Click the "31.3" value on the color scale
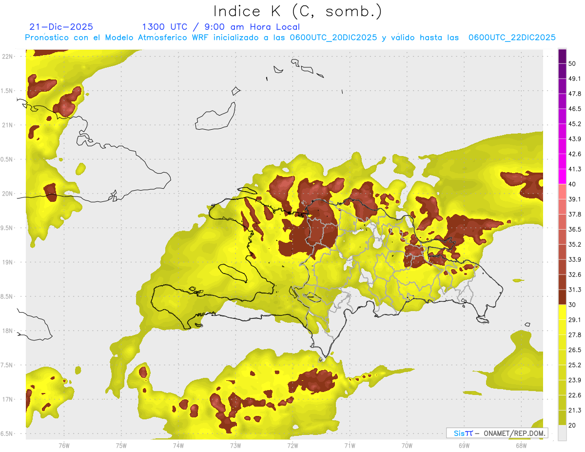The image size is (585, 452). [575, 290]
